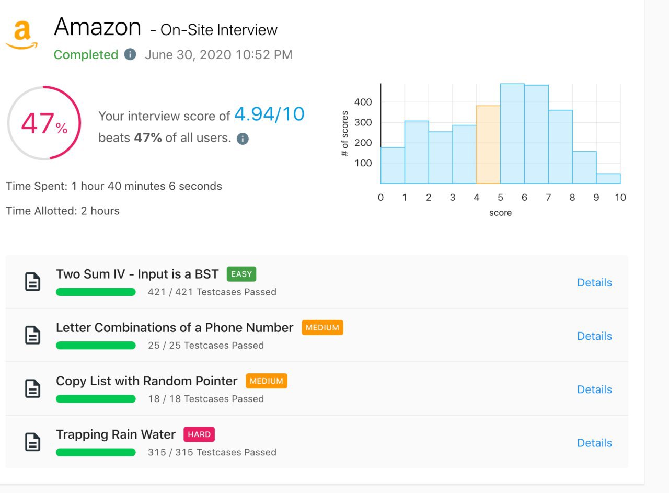Click 'Two Sum IV - Input is a BST' title
This screenshot has height=493, width=669.
pos(137,274)
